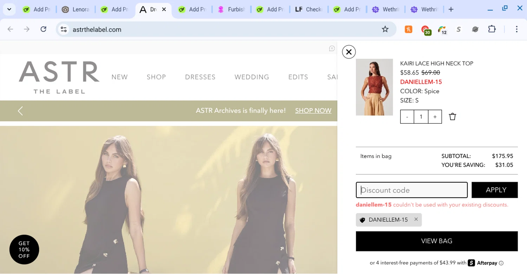Click the red DANIELLEM-15 text under price
This screenshot has height=274, width=527.
(x=421, y=82)
